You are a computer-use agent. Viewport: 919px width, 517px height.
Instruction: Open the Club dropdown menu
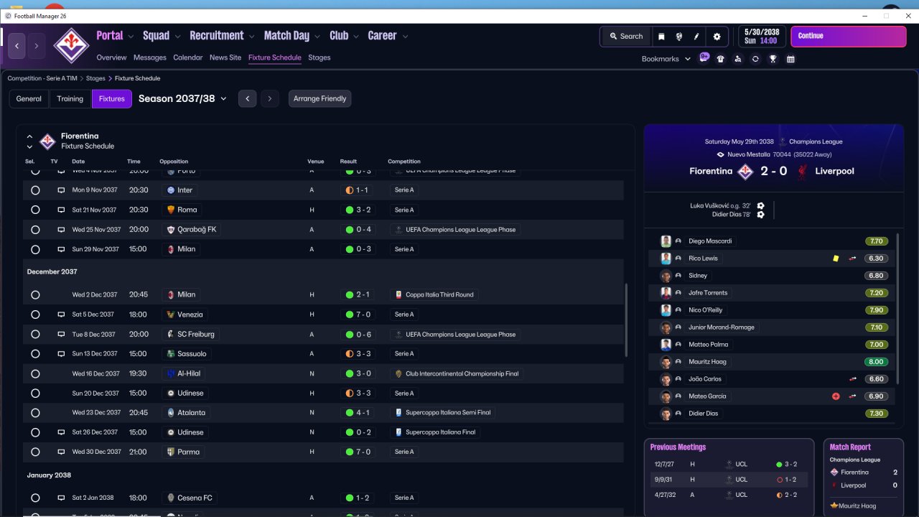pos(345,36)
